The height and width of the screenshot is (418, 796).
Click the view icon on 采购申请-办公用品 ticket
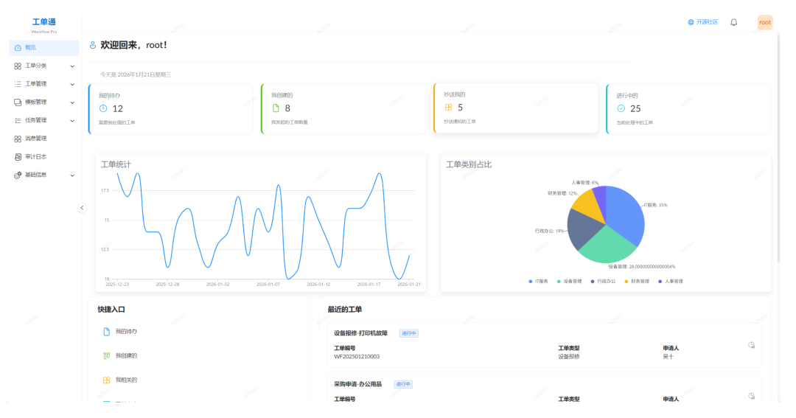(x=751, y=396)
